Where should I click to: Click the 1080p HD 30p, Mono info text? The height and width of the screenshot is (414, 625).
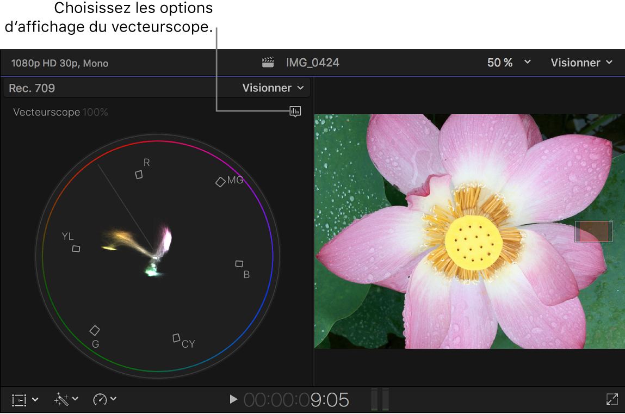(60, 63)
